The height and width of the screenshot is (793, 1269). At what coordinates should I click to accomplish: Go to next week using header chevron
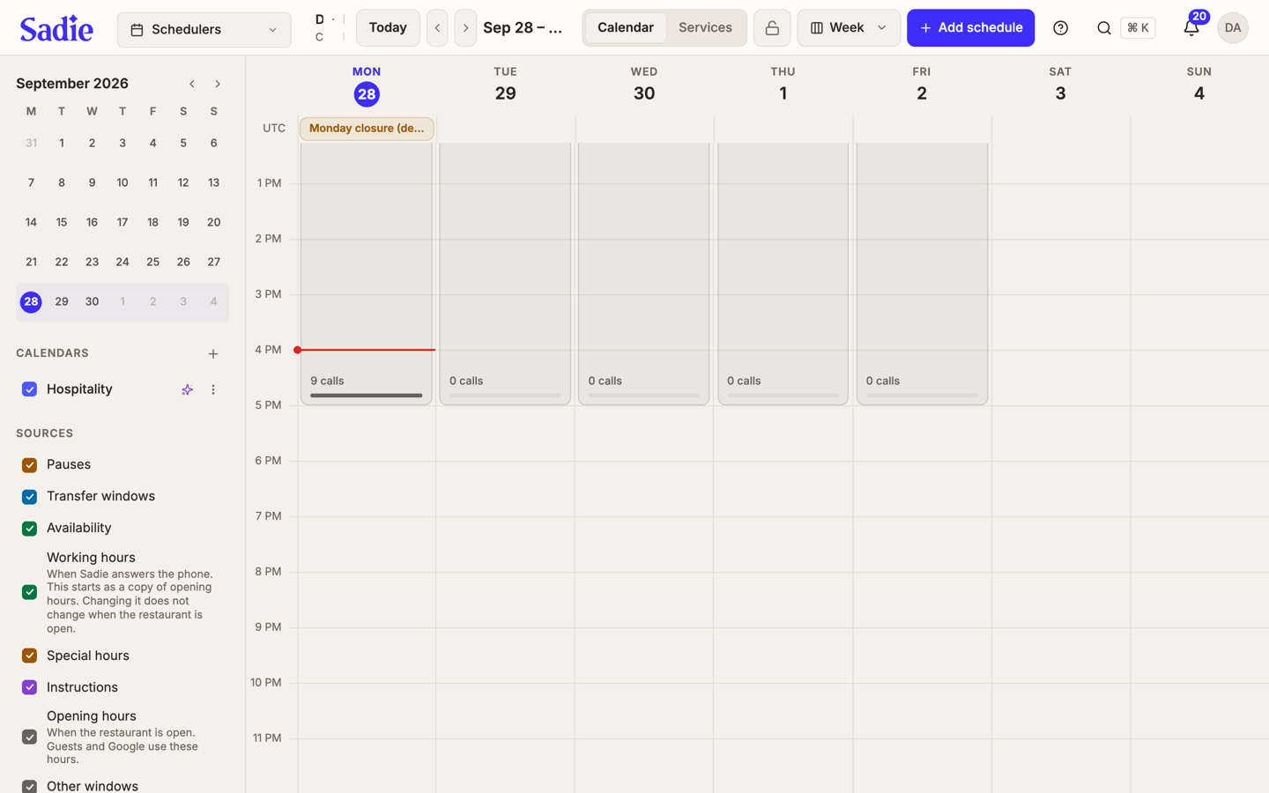[465, 28]
